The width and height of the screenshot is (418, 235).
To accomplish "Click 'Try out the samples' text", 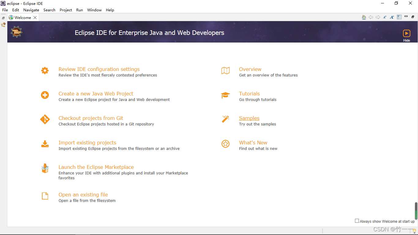I will pos(257,124).
